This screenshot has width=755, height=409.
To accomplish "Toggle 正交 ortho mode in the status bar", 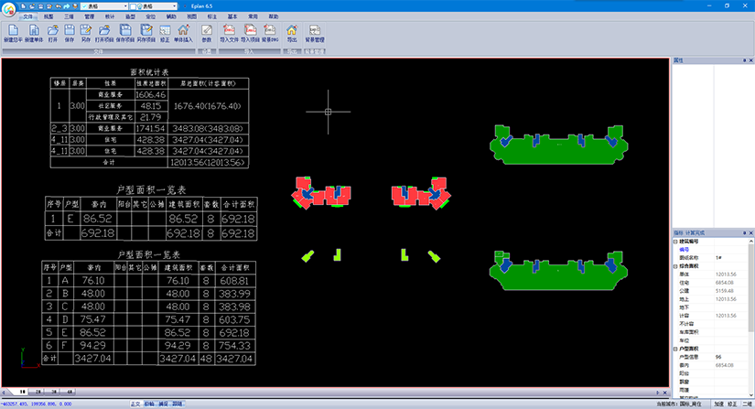I will tap(136, 403).
